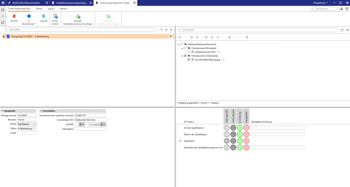The image size is (350, 187).
Task: Toggle the eye icon beside document filter
Action: coord(347,30)
